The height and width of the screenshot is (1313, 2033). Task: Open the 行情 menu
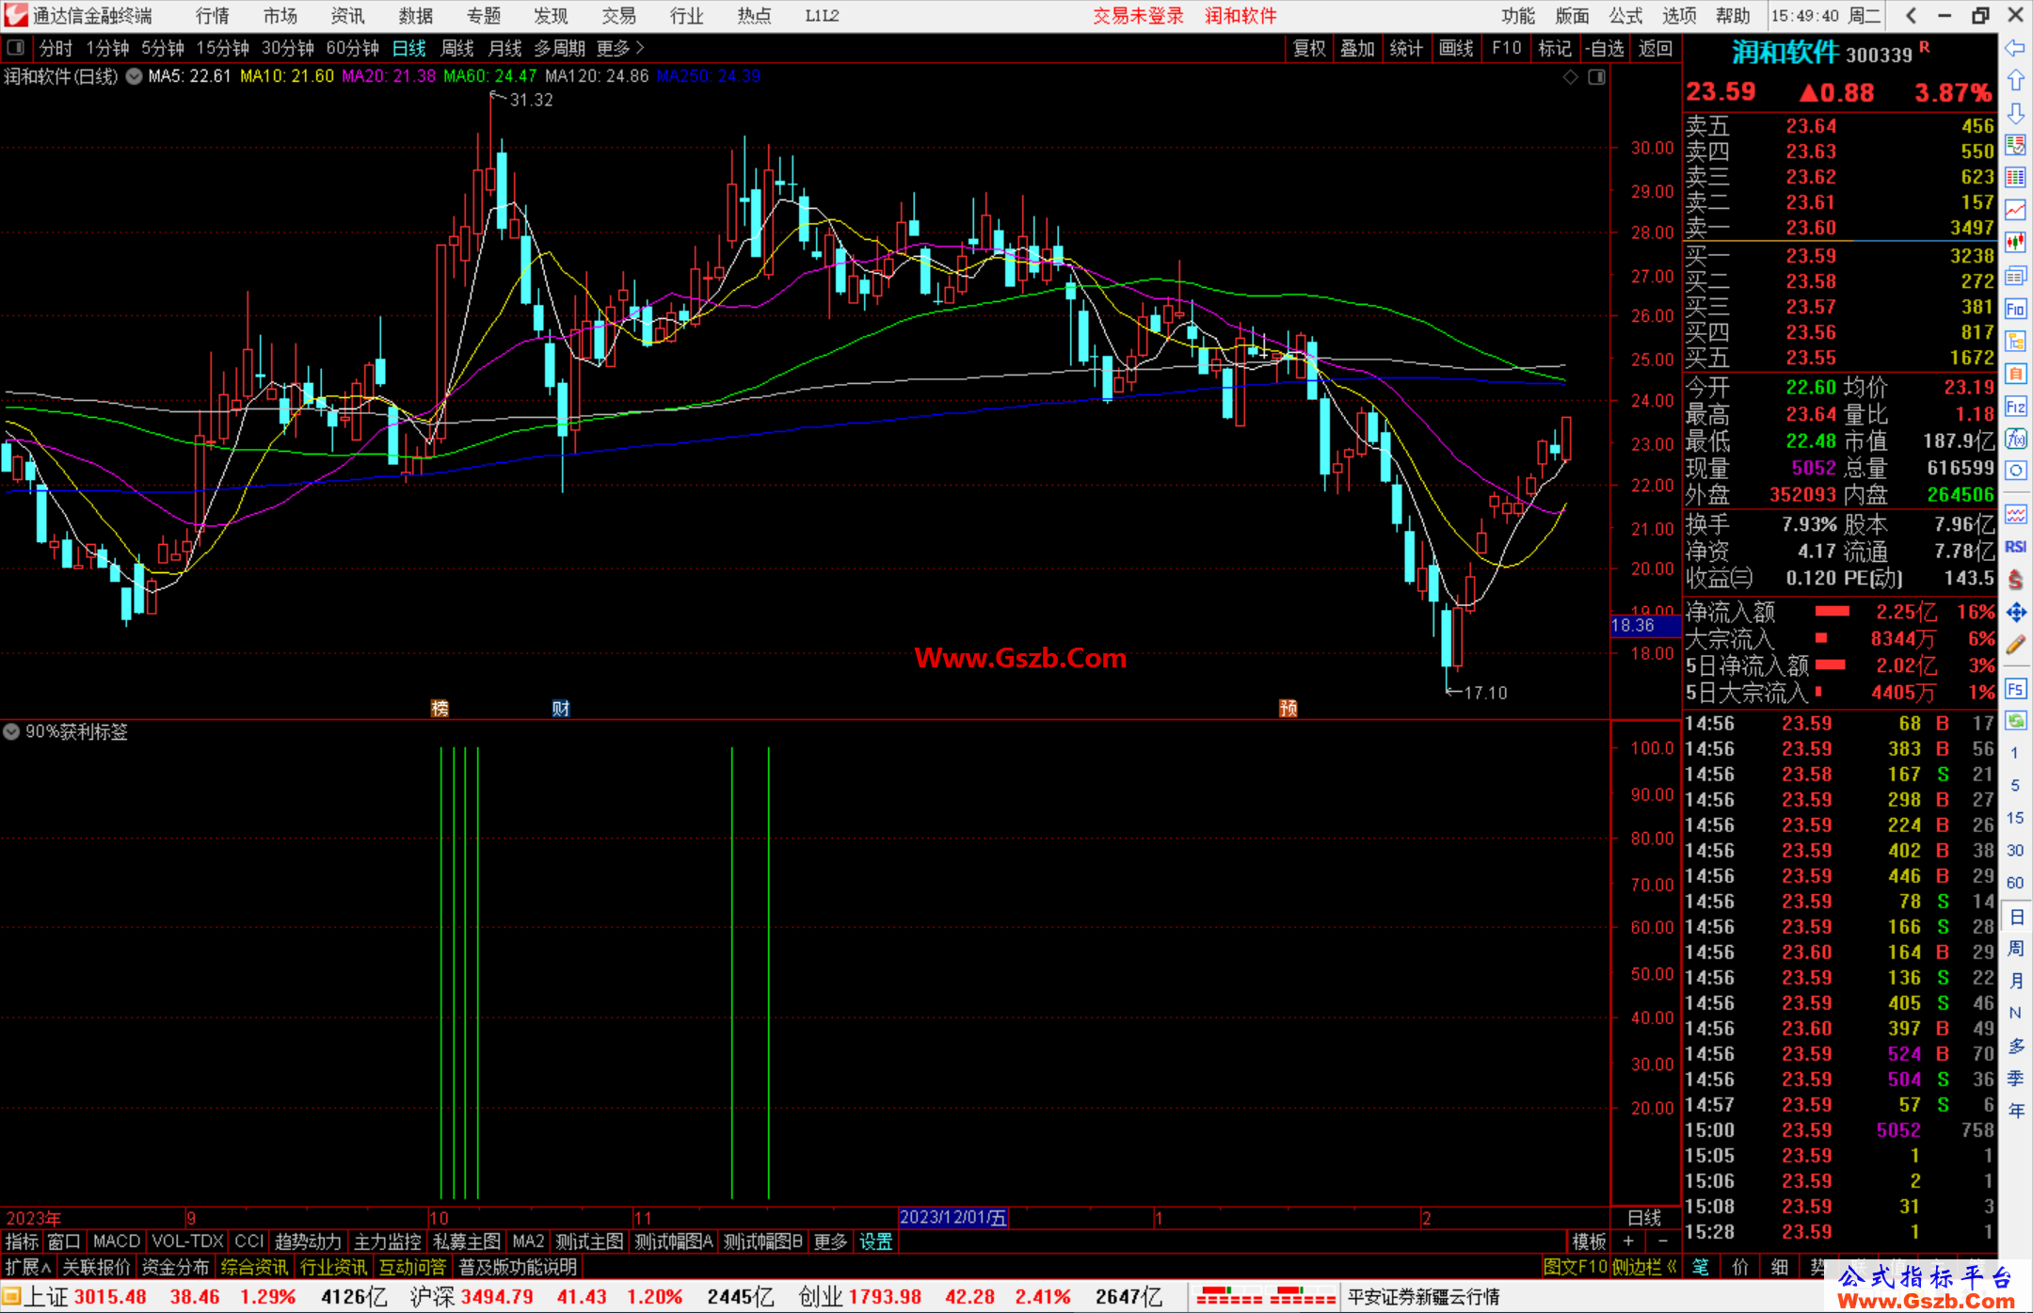point(213,15)
